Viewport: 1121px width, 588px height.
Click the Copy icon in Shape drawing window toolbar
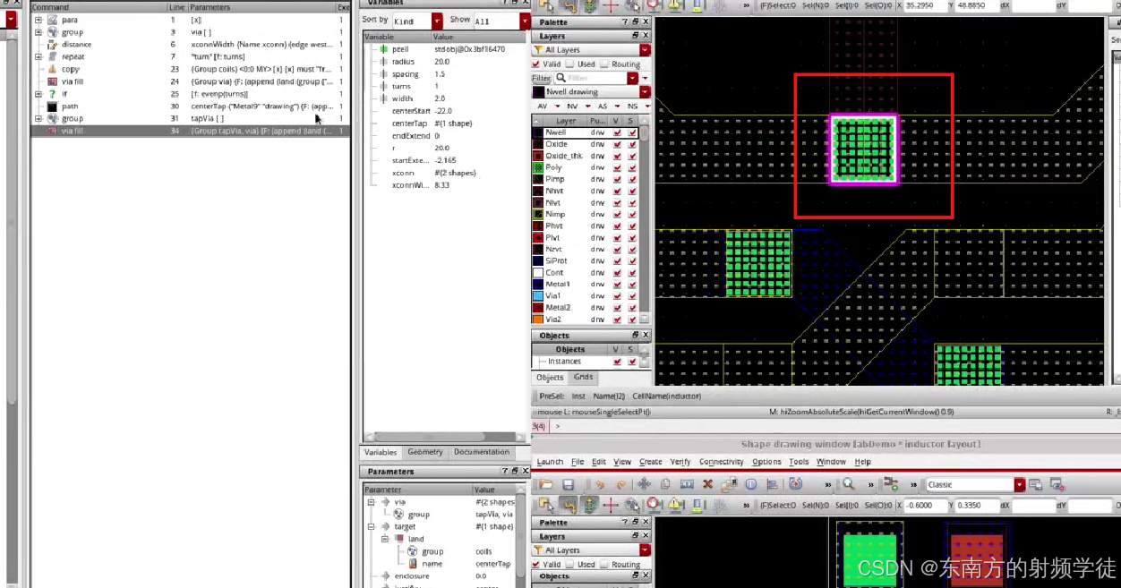[x=665, y=484]
